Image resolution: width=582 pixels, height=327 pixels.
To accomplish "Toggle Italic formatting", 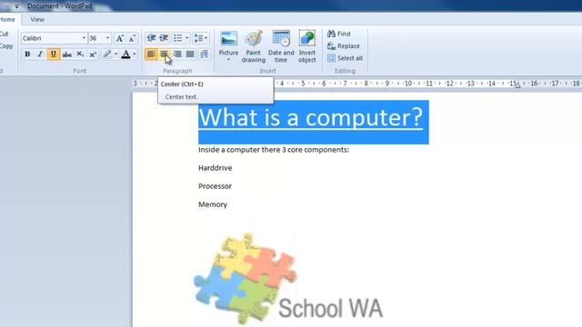I will click(40, 54).
